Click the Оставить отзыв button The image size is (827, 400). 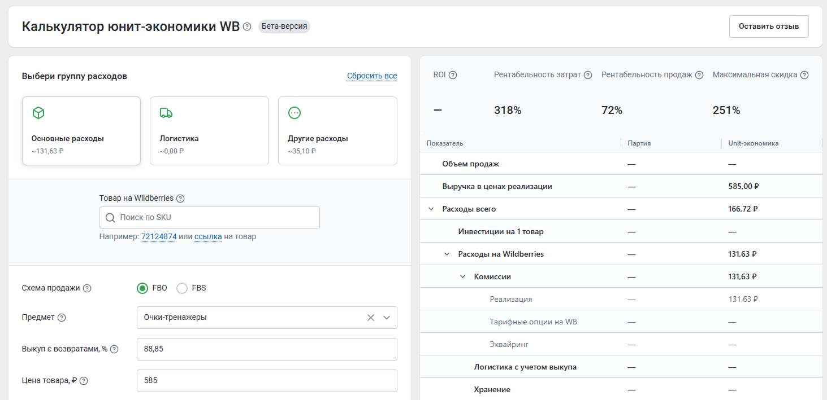(768, 27)
